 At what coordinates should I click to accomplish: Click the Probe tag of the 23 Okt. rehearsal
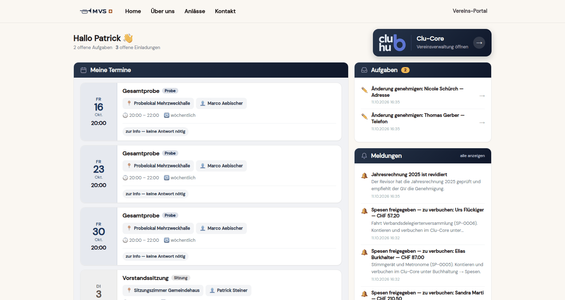coord(170,153)
